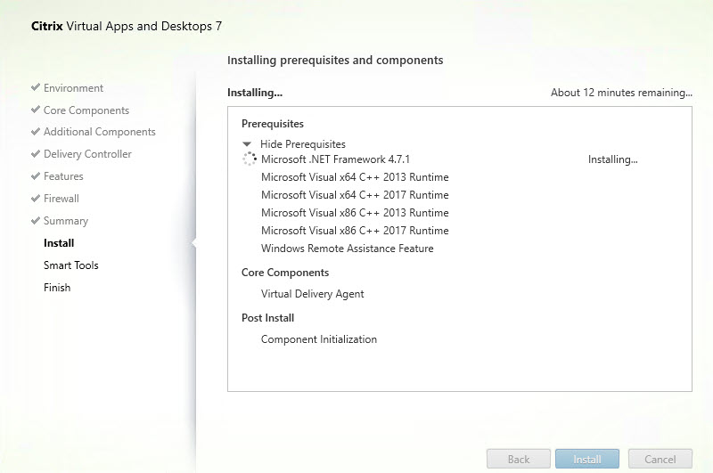713x473 pixels.
Task: Click the Install button
Action: point(586,460)
